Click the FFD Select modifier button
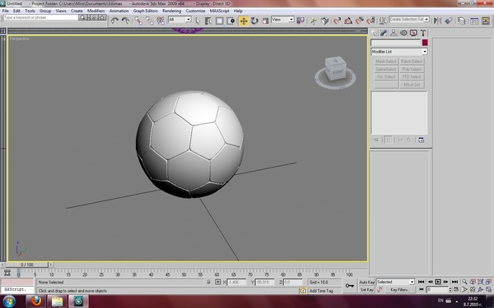 (x=412, y=76)
